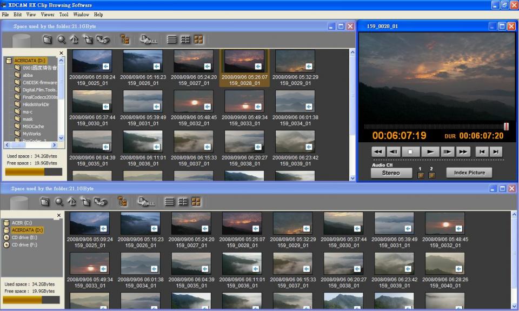The image size is (519, 311).
Task: Open the MyWorks folder in tree
Action: (31, 133)
